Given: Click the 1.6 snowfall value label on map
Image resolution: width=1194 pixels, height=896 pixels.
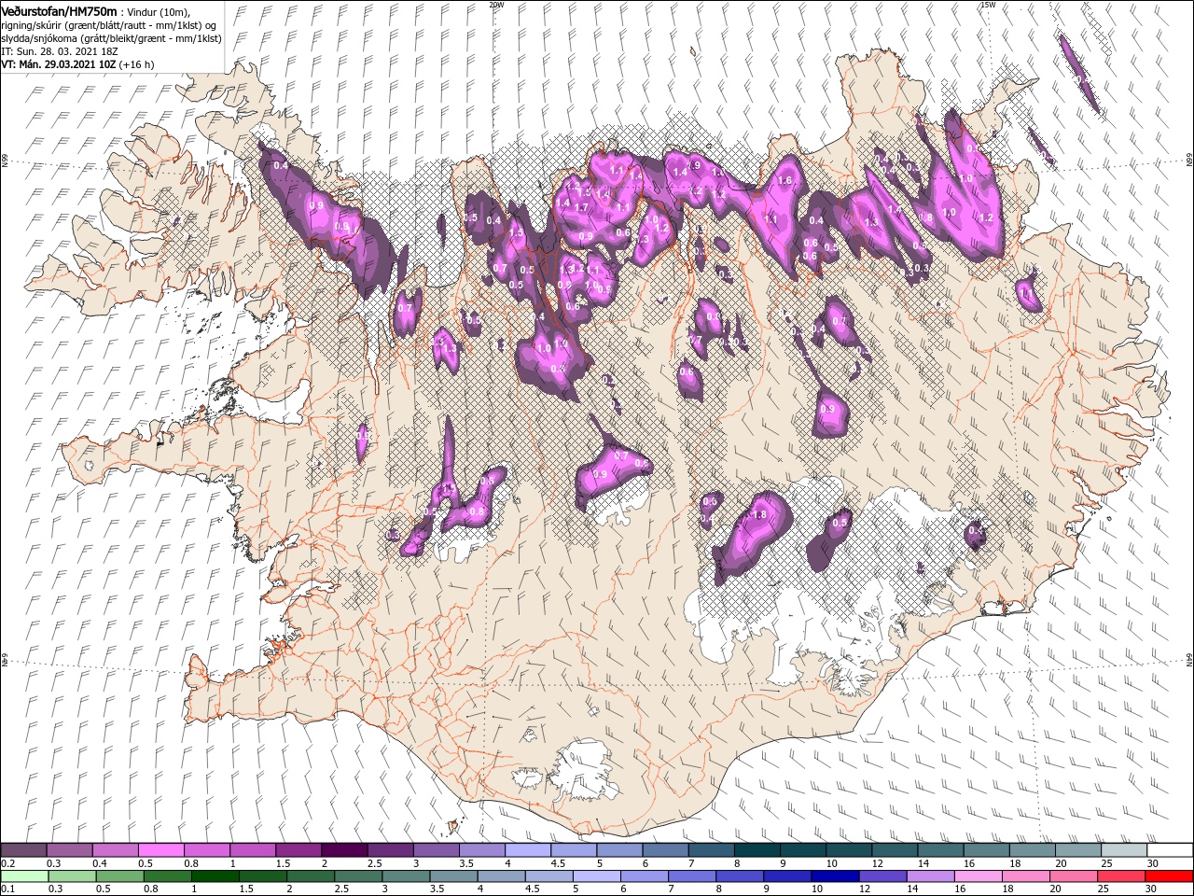Looking at the screenshot, I should click(784, 180).
